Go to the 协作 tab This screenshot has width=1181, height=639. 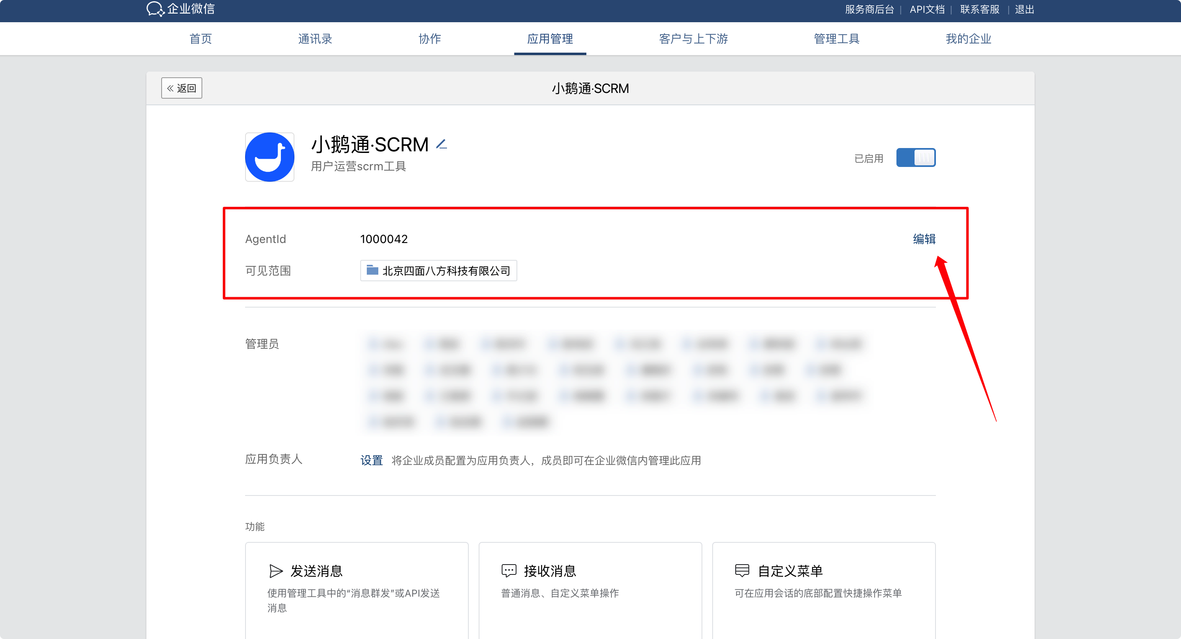pyautogui.click(x=430, y=39)
